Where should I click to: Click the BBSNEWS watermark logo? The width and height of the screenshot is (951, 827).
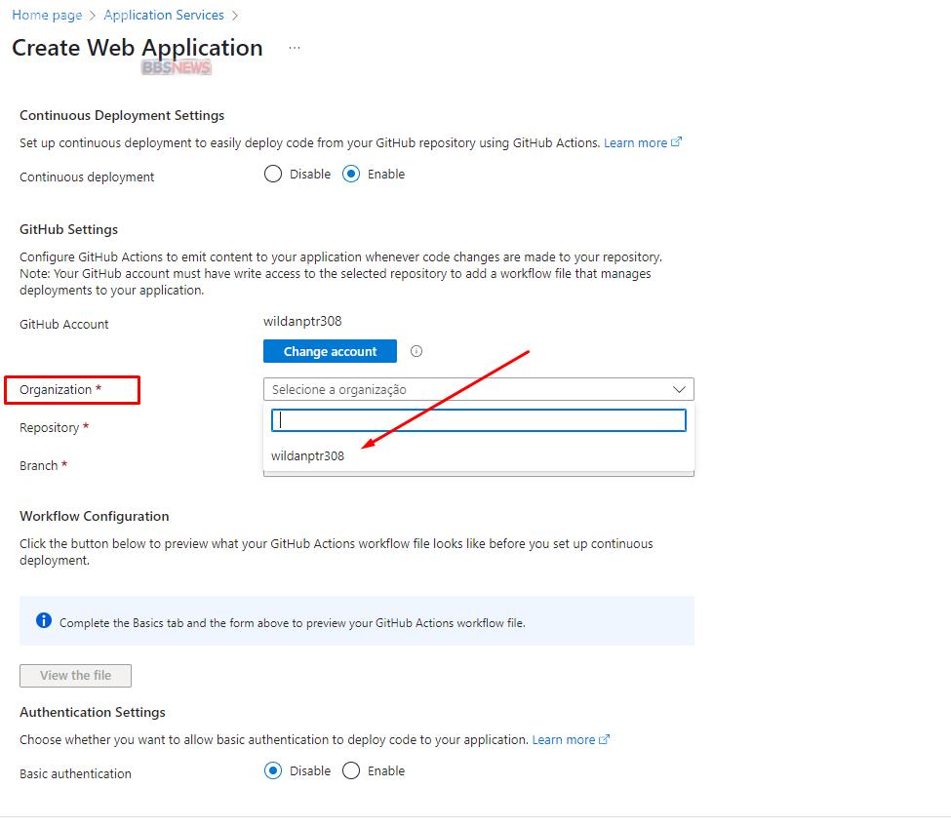[176, 67]
